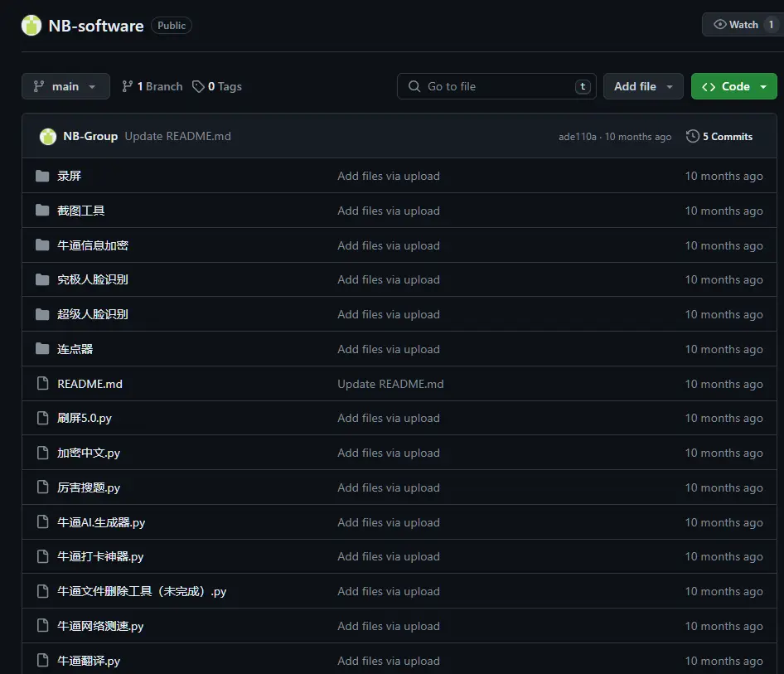Image resolution: width=784 pixels, height=674 pixels.
Task: Click the NB-software repository avatar
Action: coord(31,26)
